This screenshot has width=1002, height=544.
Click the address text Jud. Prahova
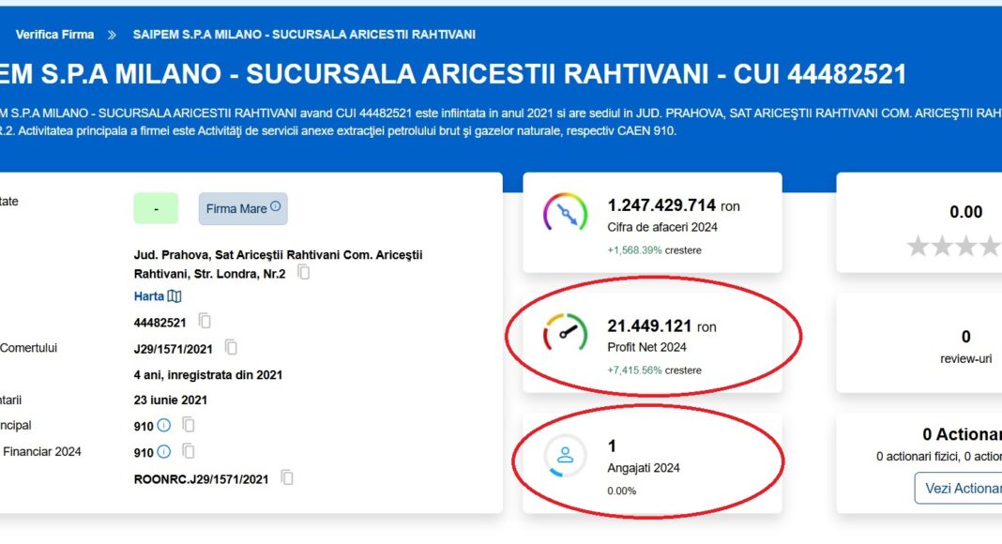click(x=278, y=264)
